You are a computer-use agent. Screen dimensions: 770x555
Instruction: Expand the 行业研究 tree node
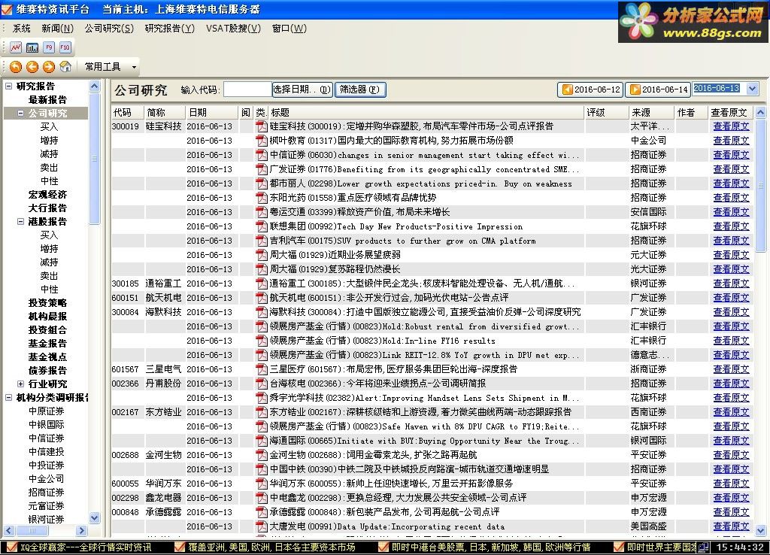[20, 384]
